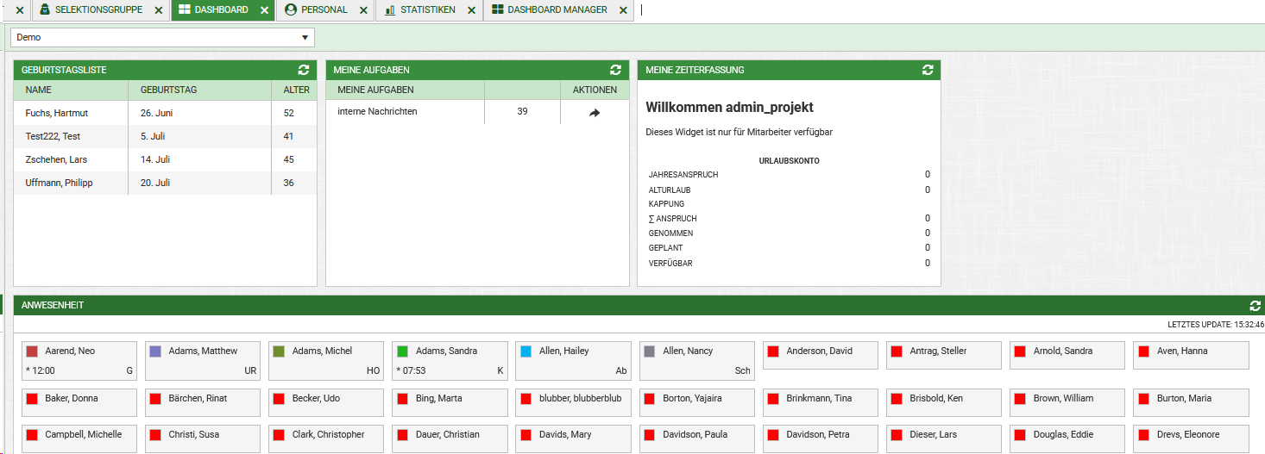
Task: Click the purple status square of Adams, Matthew
Action: [x=156, y=351]
